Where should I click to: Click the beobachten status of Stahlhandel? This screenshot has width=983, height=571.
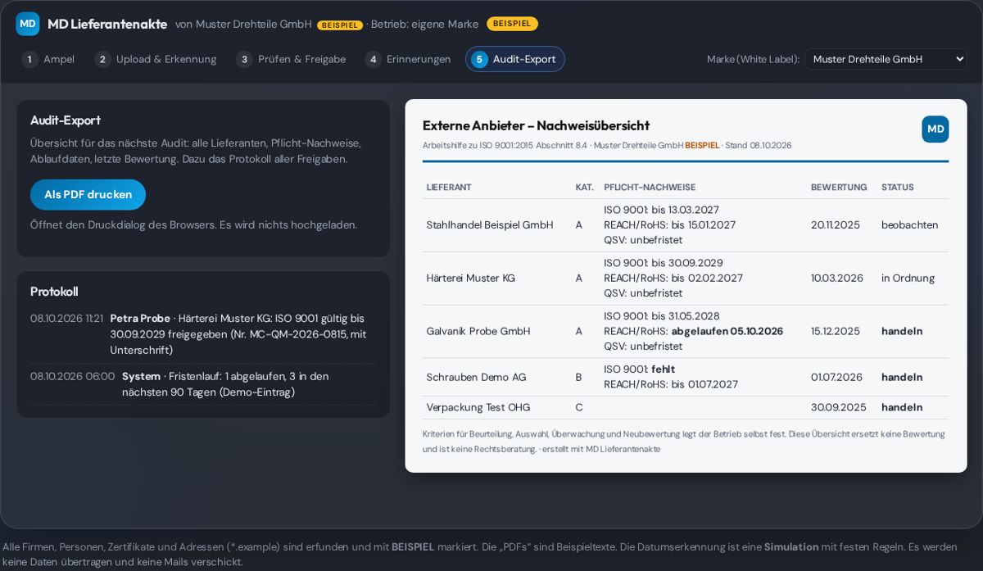(910, 225)
